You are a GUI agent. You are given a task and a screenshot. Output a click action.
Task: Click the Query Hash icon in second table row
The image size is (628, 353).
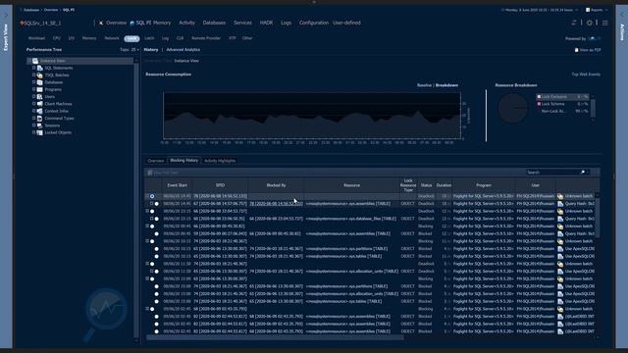(x=560, y=204)
